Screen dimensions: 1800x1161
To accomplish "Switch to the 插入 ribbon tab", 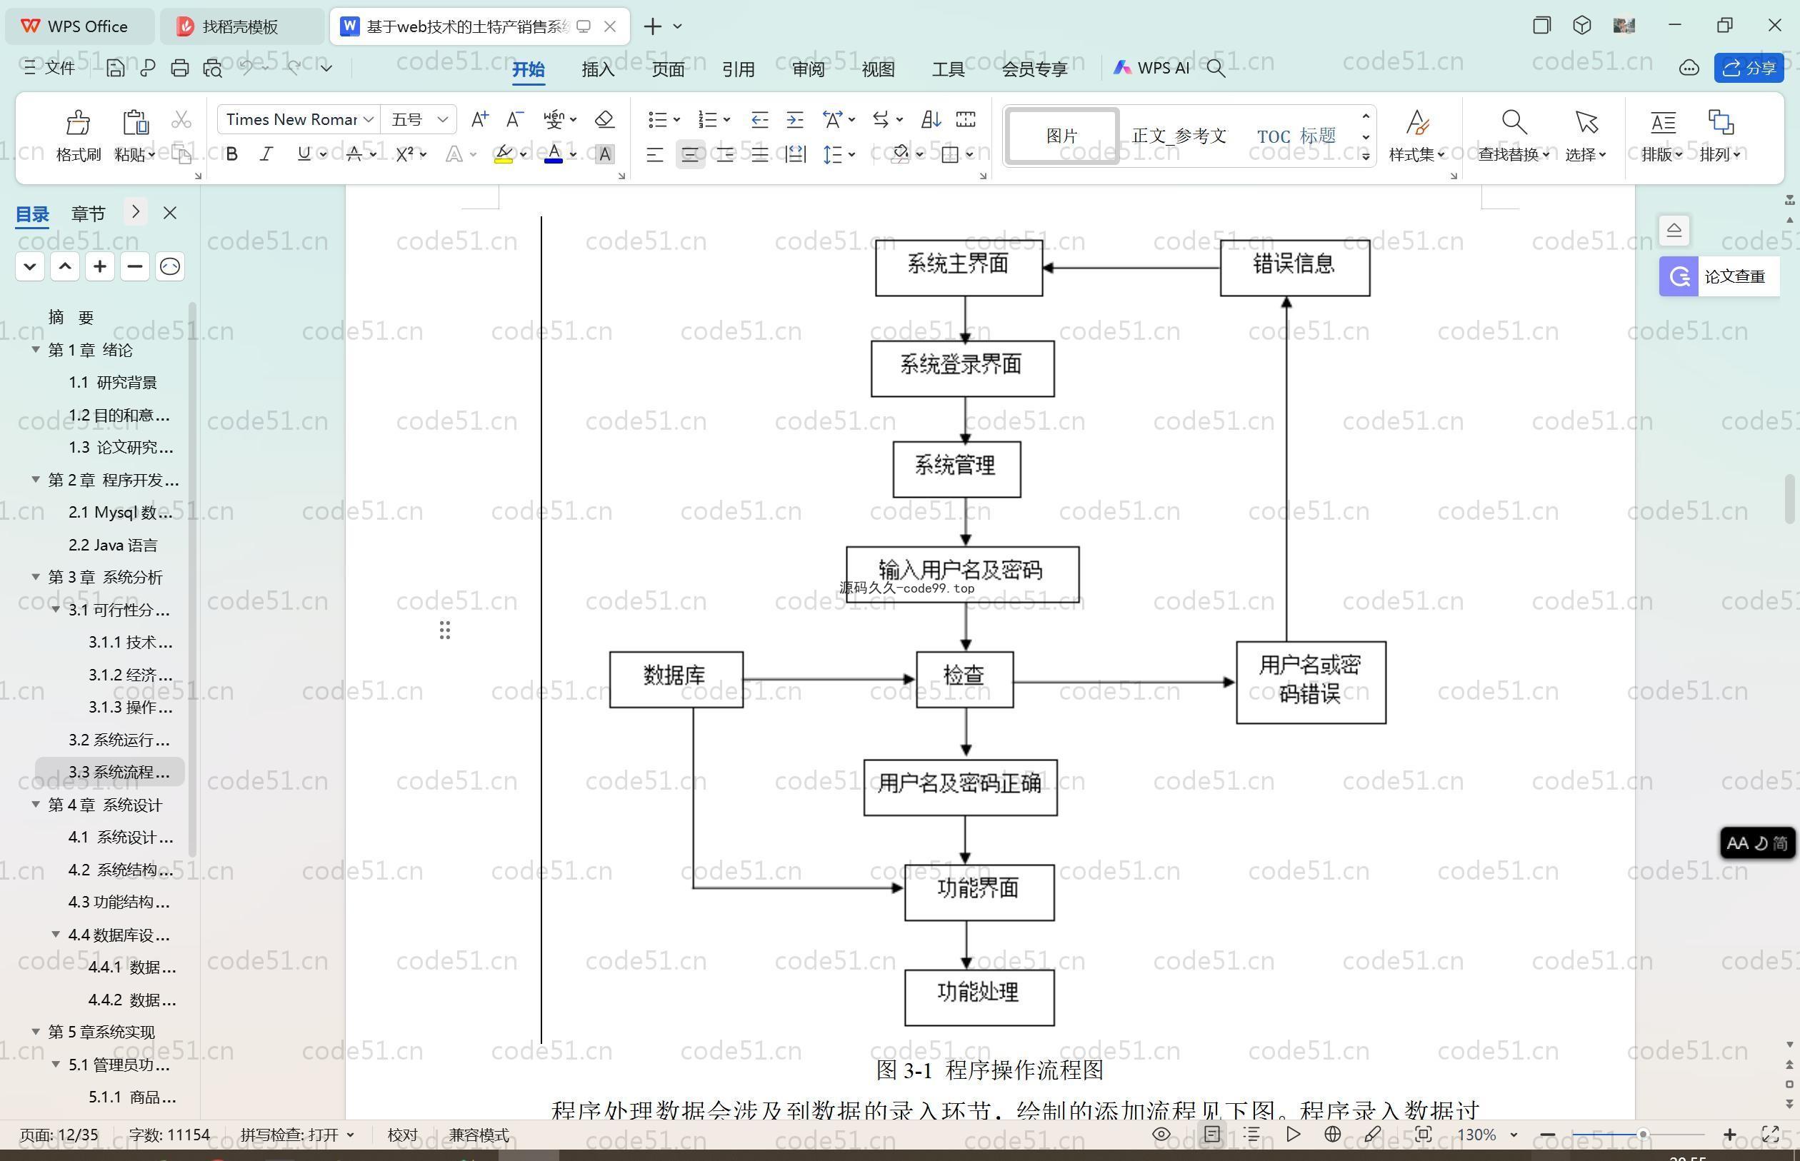I will click(598, 69).
